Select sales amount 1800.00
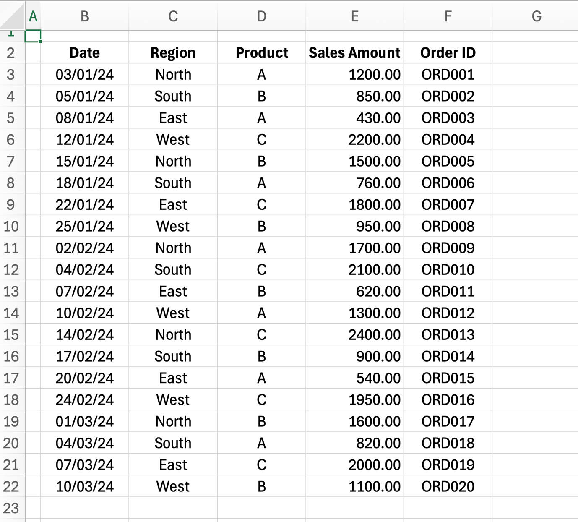The width and height of the screenshot is (578, 522). pyautogui.click(x=354, y=204)
